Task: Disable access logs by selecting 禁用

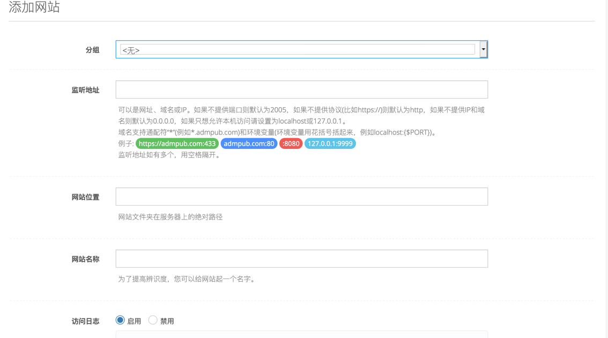Action: pos(153,320)
